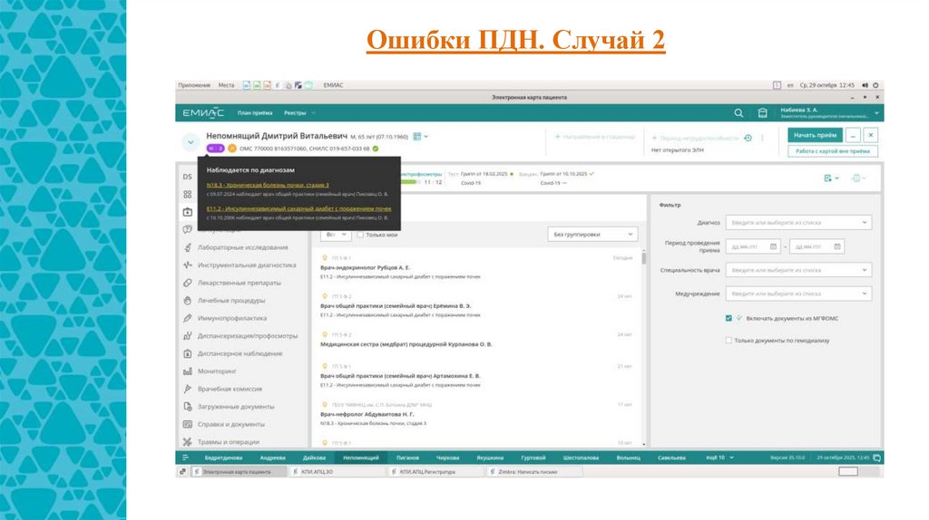Open the patient search magnifier icon
Image resolution: width=929 pixels, height=520 pixels.
click(738, 113)
